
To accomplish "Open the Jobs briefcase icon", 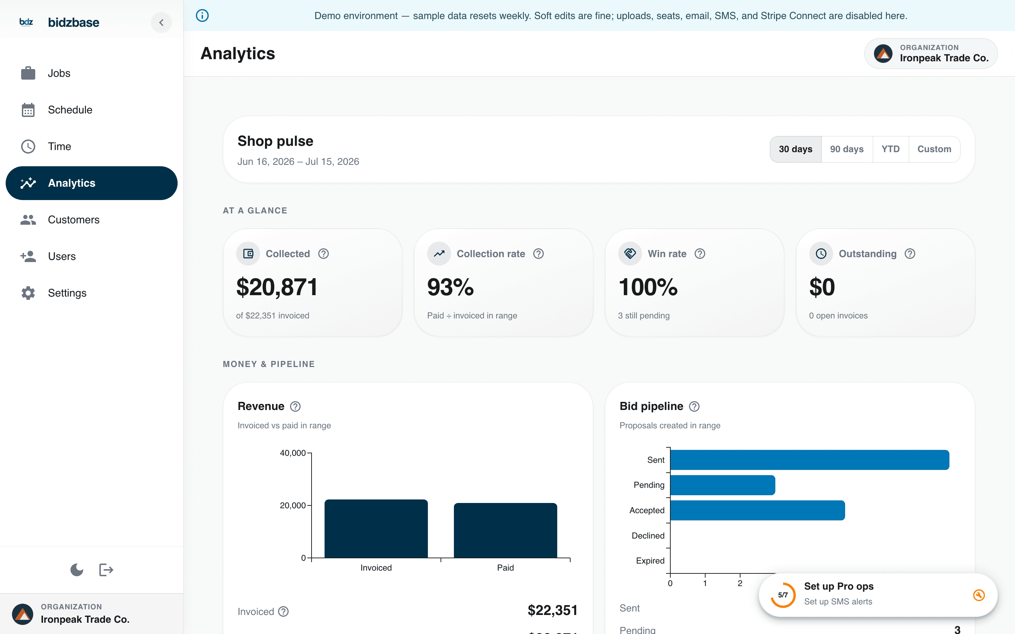I will point(28,73).
